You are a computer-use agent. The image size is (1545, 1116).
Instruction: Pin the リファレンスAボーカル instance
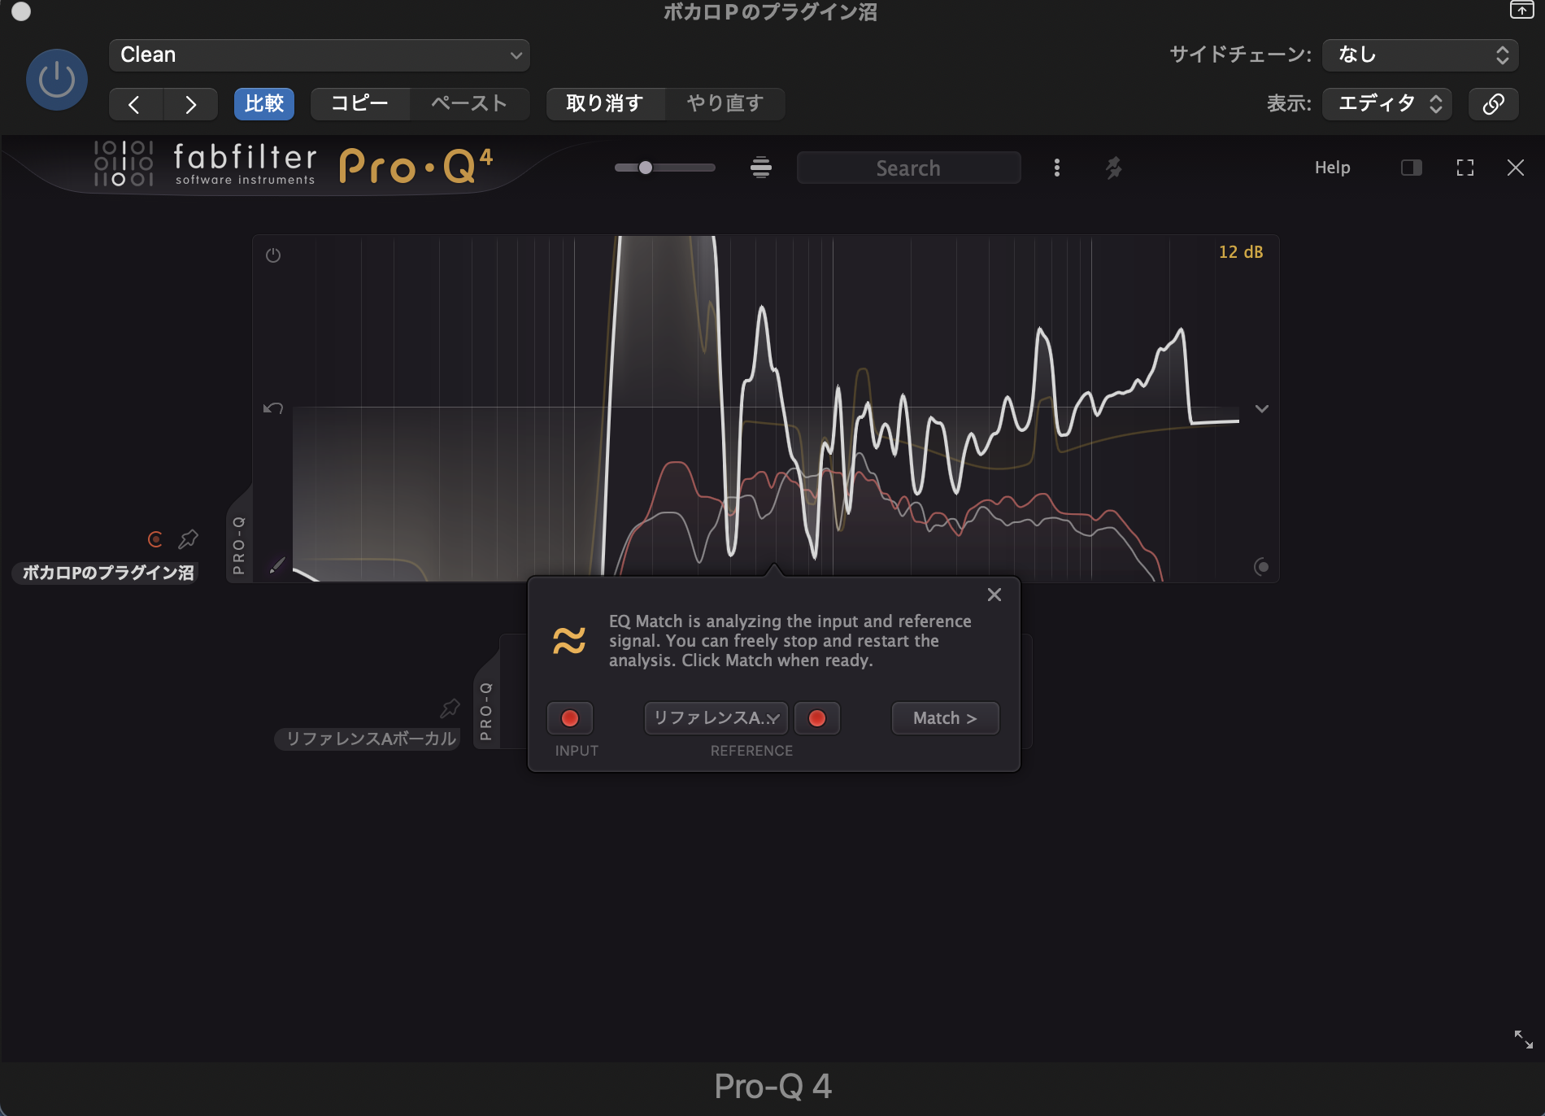[x=450, y=708]
